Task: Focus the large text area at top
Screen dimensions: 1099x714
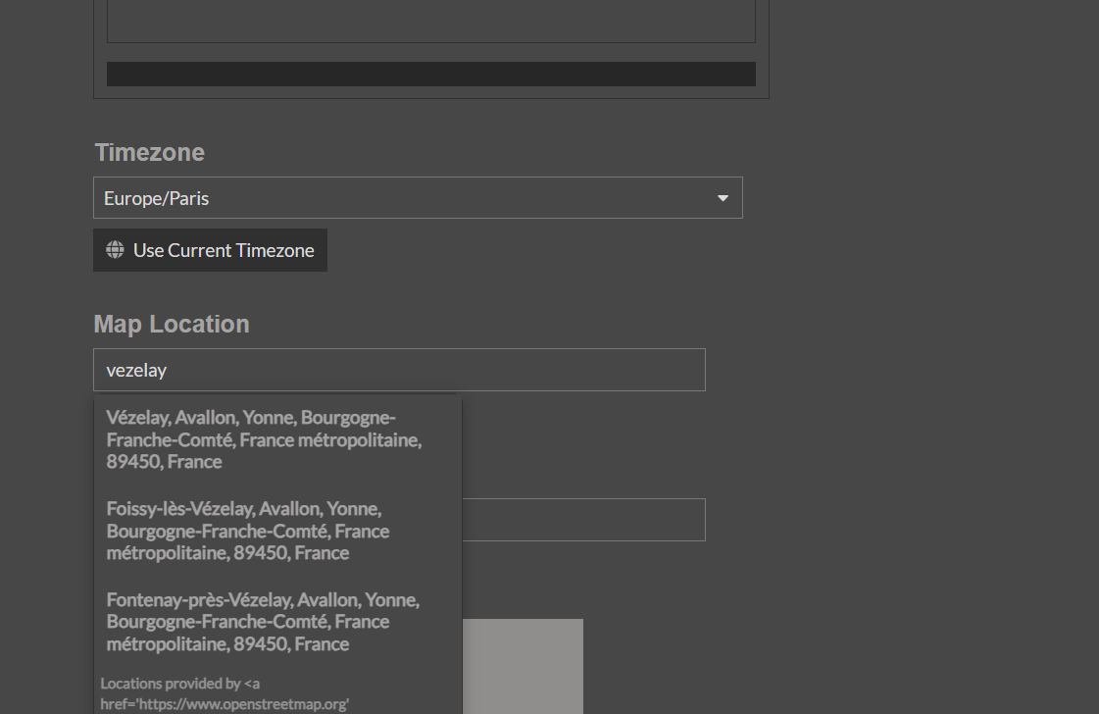Action: 431,21
